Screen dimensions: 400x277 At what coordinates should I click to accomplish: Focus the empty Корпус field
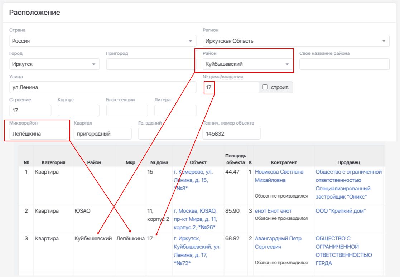78,110
